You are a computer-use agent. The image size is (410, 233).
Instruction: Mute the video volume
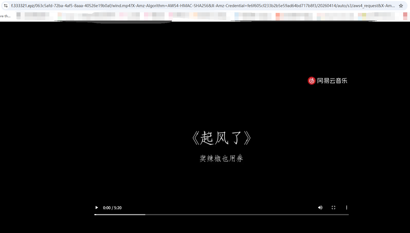tap(320, 208)
